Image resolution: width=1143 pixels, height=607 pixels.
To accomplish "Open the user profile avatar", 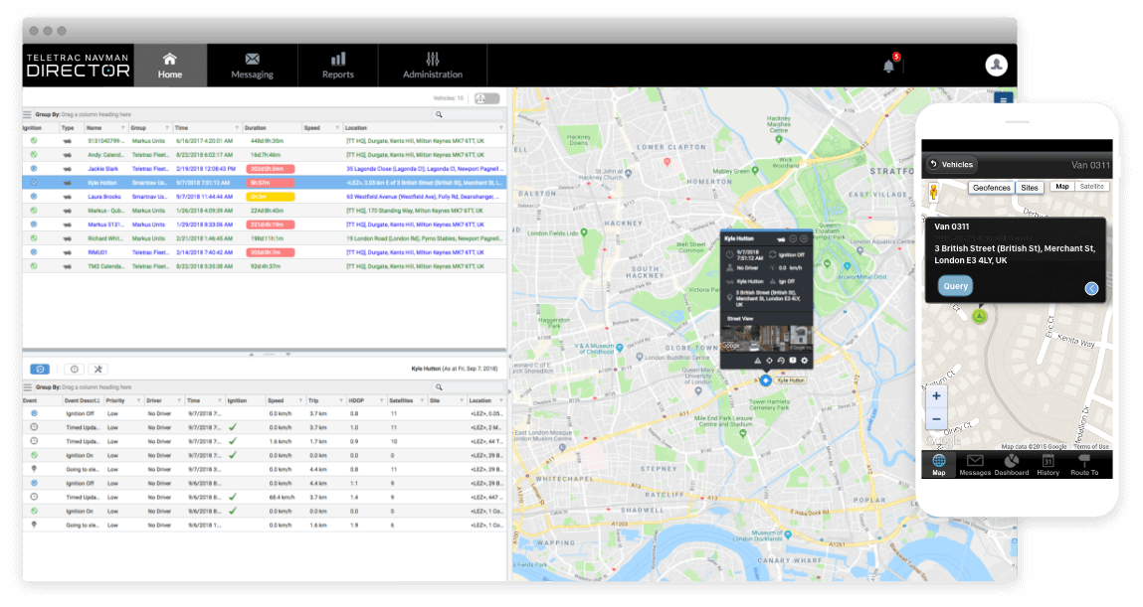I will [x=996, y=66].
